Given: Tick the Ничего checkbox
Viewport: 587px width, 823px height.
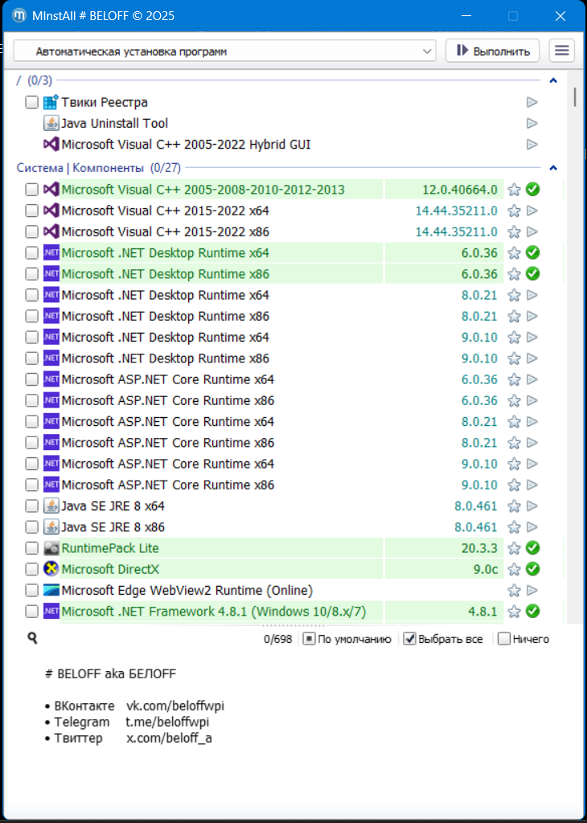Looking at the screenshot, I should pyautogui.click(x=504, y=639).
